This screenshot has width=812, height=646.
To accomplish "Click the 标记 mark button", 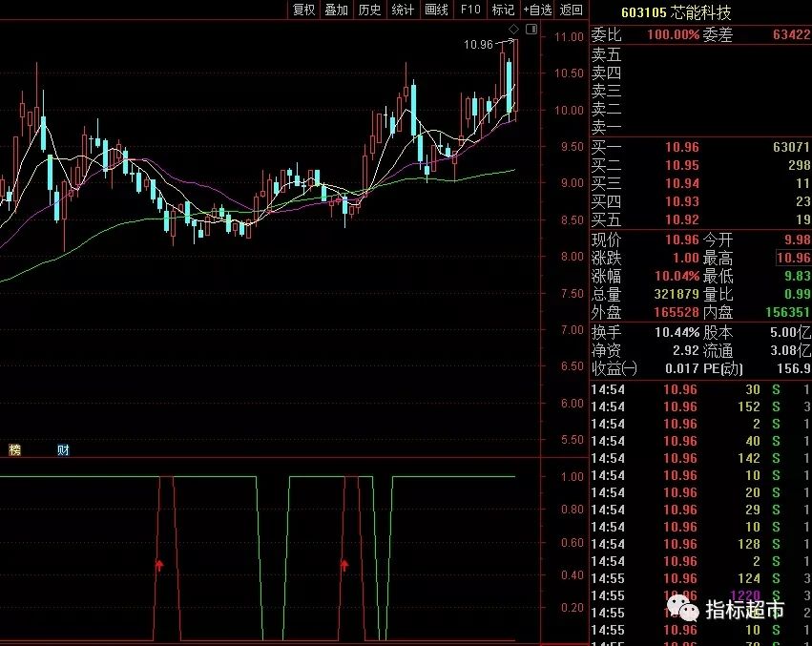I will click(x=503, y=10).
